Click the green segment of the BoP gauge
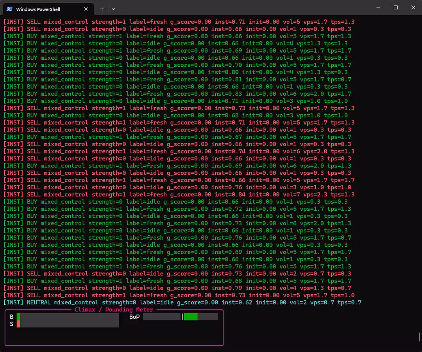The image size is (422, 352). pos(191,317)
